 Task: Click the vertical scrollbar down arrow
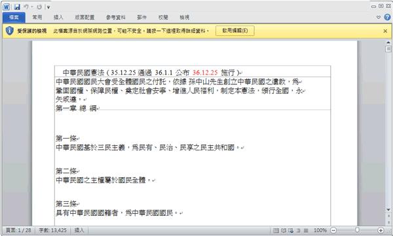[x=388, y=210]
